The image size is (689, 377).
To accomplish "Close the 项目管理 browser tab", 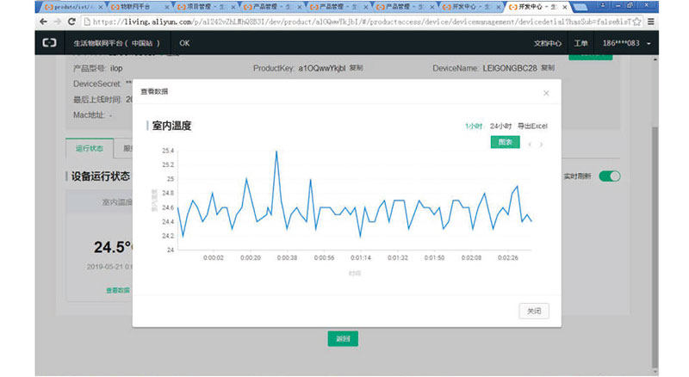I will tap(233, 7).
